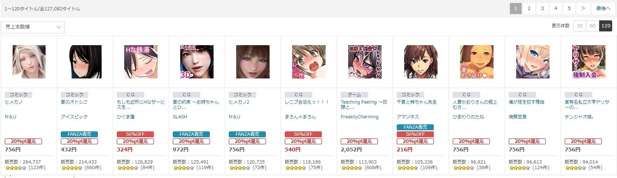The width and height of the screenshot is (617, 178).
Task: Click the 20%pt還元 badge under ヒメカノ
Action: (23, 141)
